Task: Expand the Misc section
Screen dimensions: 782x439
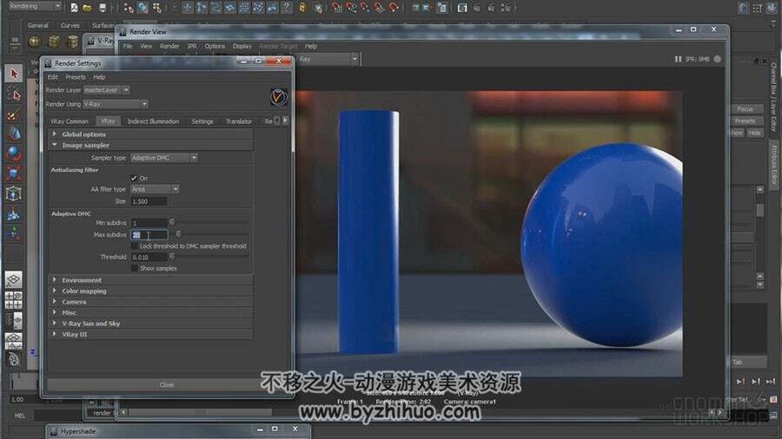Action: tap(150, 312)
